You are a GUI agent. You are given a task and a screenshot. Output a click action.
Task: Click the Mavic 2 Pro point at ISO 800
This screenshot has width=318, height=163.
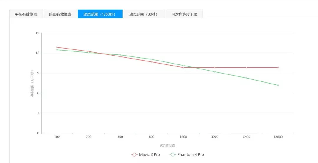[152, 62]
